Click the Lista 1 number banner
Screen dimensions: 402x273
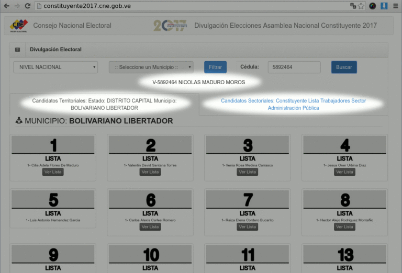click(x=53, y=145)
